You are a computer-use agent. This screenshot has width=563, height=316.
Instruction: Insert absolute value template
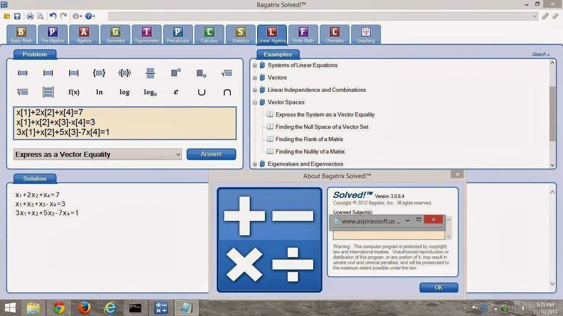coord(74,73)
